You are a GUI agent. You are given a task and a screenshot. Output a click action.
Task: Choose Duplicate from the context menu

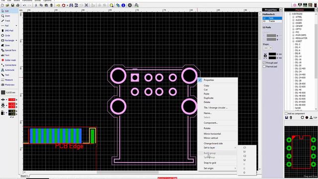tap(218, 98)
